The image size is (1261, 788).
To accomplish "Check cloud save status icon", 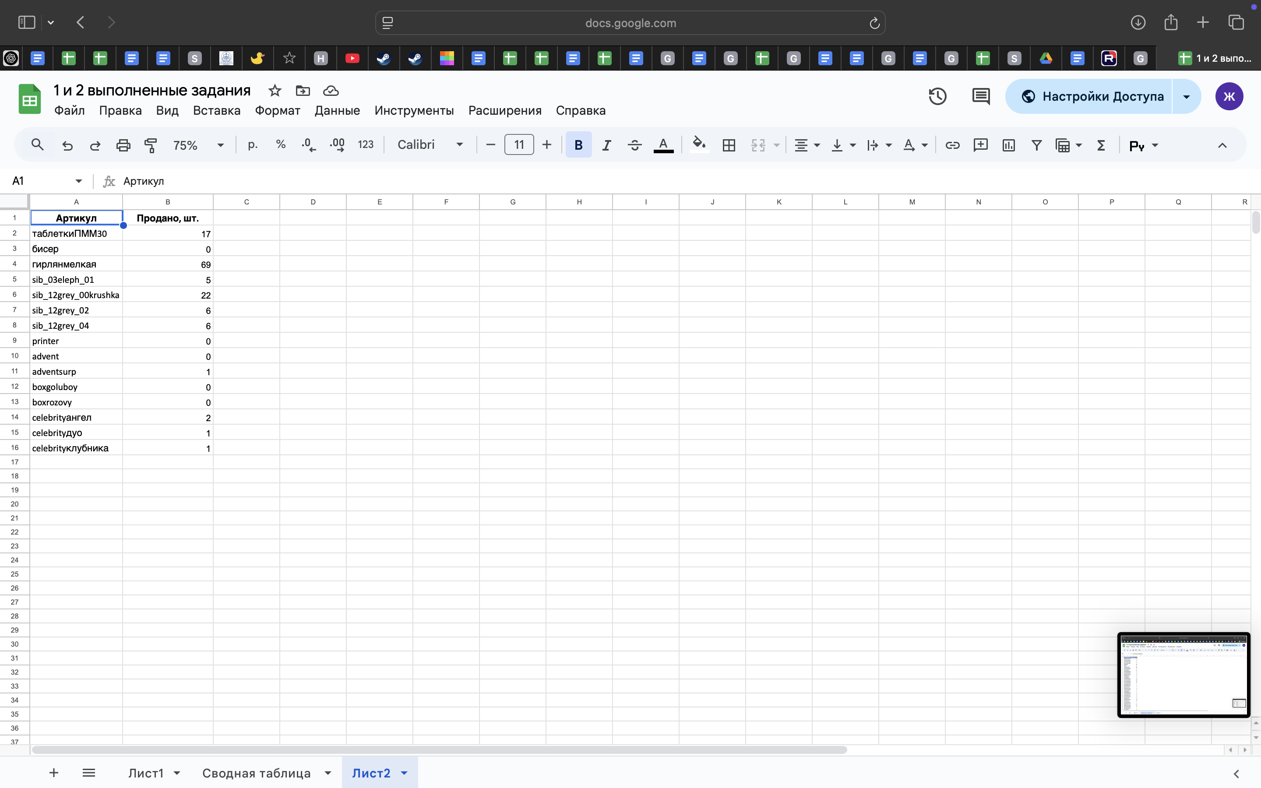I will [x=331, y=91].
